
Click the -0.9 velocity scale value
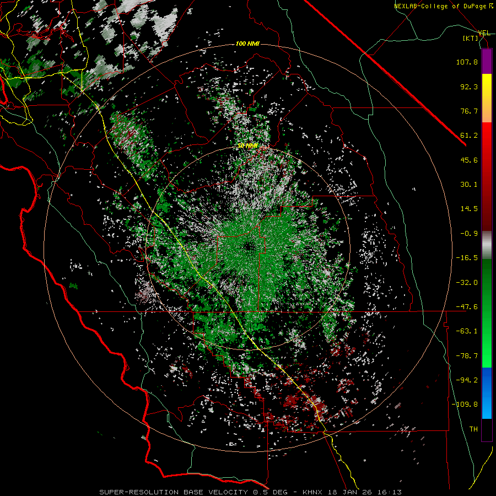click(x=469, y=234)
